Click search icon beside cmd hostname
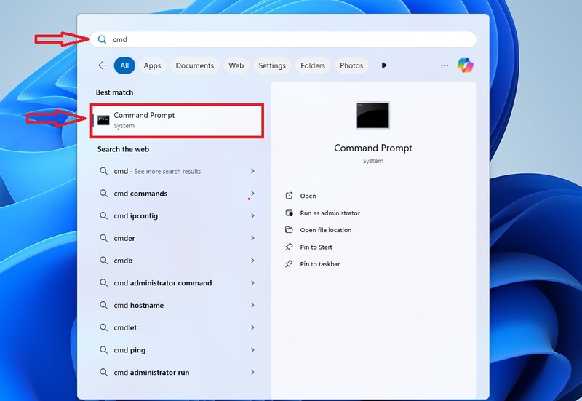This screenshot has width=582, height=401. tap(103, 305)
